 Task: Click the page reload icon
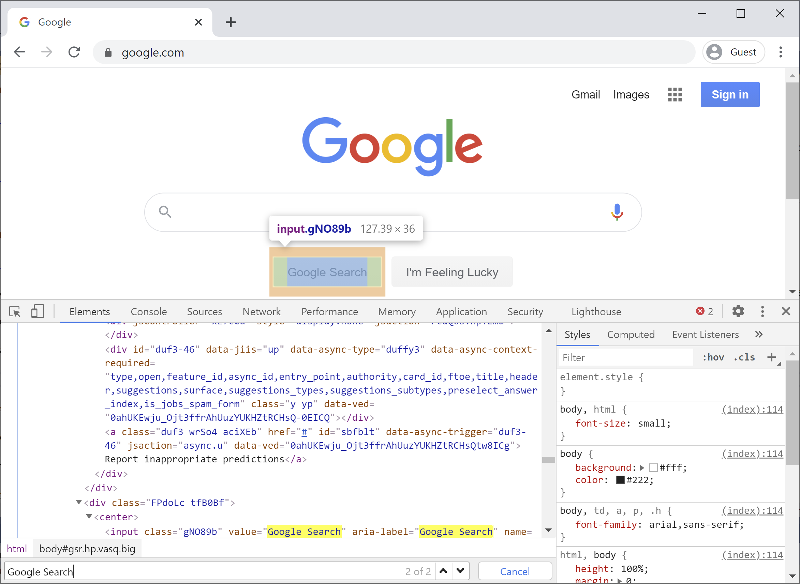coord(74,52)
